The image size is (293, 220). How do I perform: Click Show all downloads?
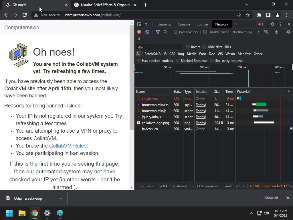[x=271, y=198]
